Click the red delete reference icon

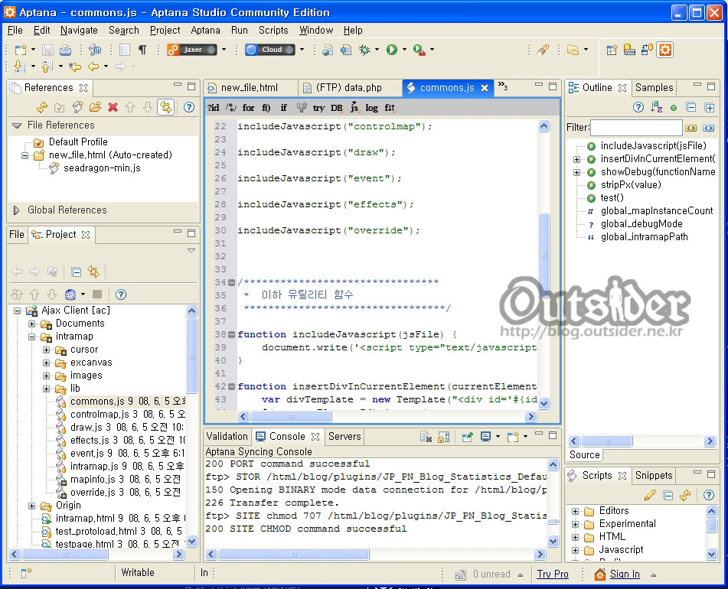pyautogui.click(x=113, y=108)
